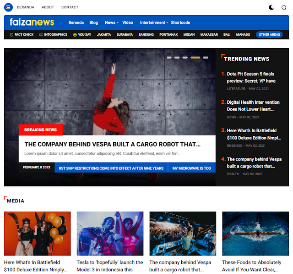Open ABOUT page link
Image resolution: width=293 pixels, height=274 pixels.
48,7
